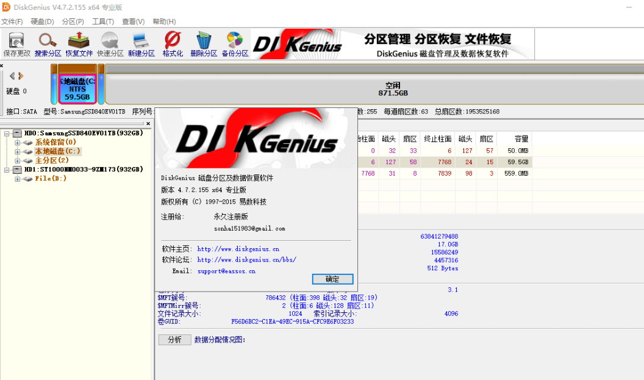Click the registered email sonha151983@gmail.com
This screenshot has width=644, height=380.
249,228
